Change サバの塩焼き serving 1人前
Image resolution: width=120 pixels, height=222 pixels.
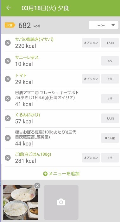(x=110, y=43)
